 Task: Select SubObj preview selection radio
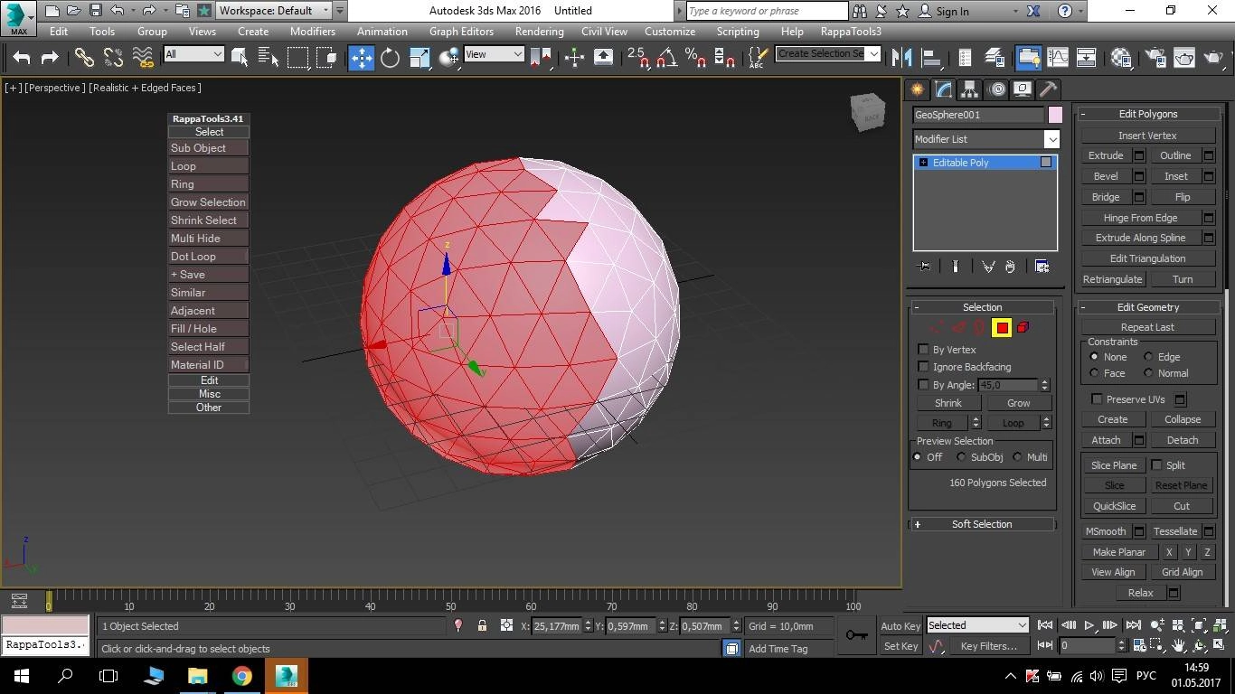pos(962,457)
